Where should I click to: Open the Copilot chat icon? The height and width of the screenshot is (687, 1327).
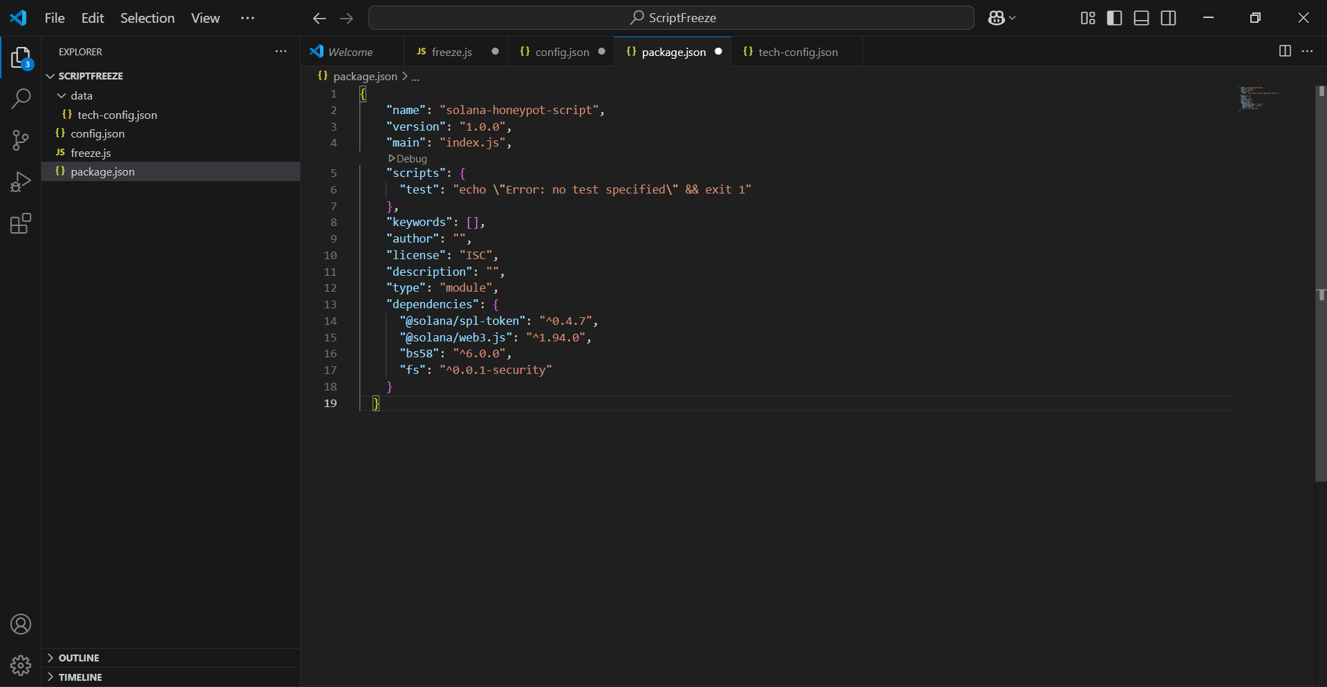click(x=996, y=19)
